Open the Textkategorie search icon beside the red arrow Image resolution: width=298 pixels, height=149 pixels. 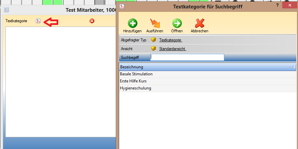pyautogui.click(x=38, y=21)
